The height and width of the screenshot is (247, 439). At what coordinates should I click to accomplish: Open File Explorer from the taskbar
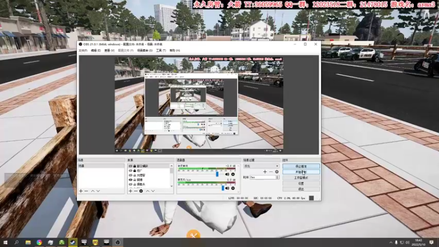click(x=28, y=242)
